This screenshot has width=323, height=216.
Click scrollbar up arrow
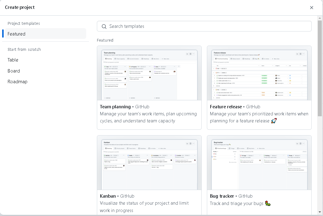coord(320,18)
